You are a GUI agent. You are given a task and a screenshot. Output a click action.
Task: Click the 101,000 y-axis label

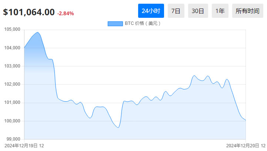pos(12,103)
